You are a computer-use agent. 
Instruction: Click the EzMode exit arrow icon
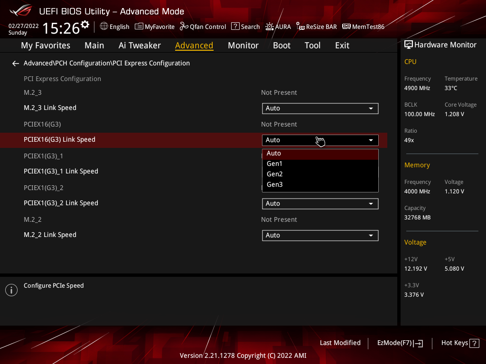419,343
